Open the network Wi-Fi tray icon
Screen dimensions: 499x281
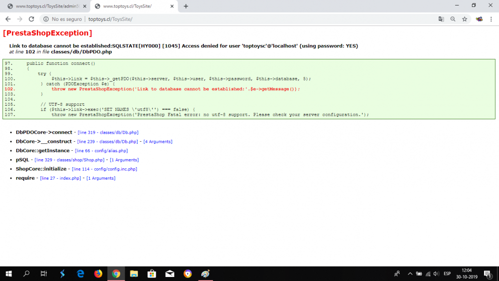coord(428,274)
